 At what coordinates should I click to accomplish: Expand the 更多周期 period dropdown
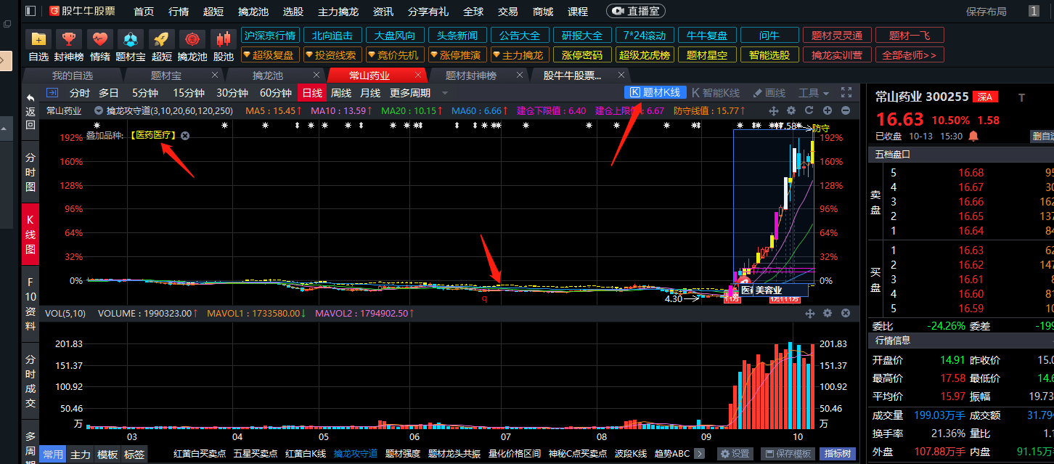[417, 93]
